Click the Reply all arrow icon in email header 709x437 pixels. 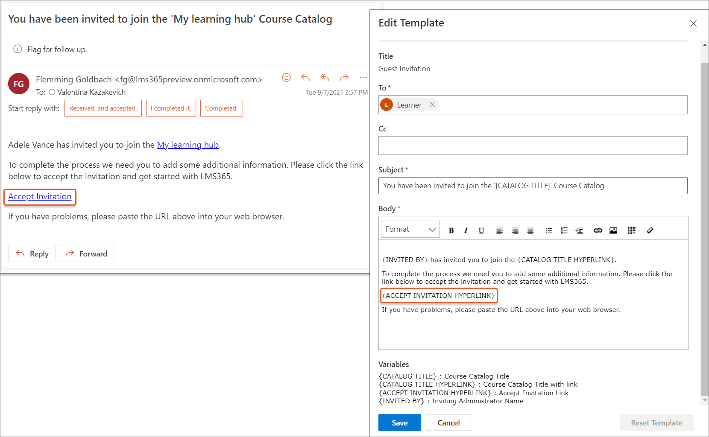pos(325,78)
